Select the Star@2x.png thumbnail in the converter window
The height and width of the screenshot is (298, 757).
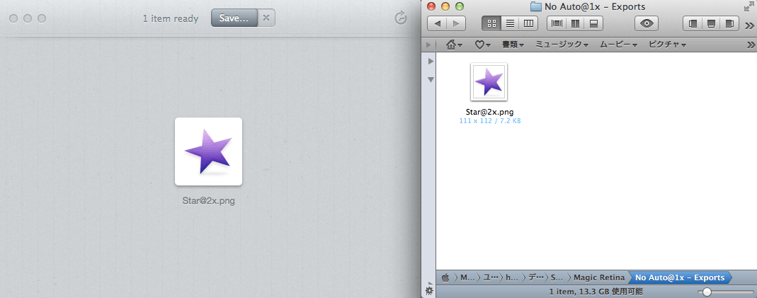pos(208,151)
